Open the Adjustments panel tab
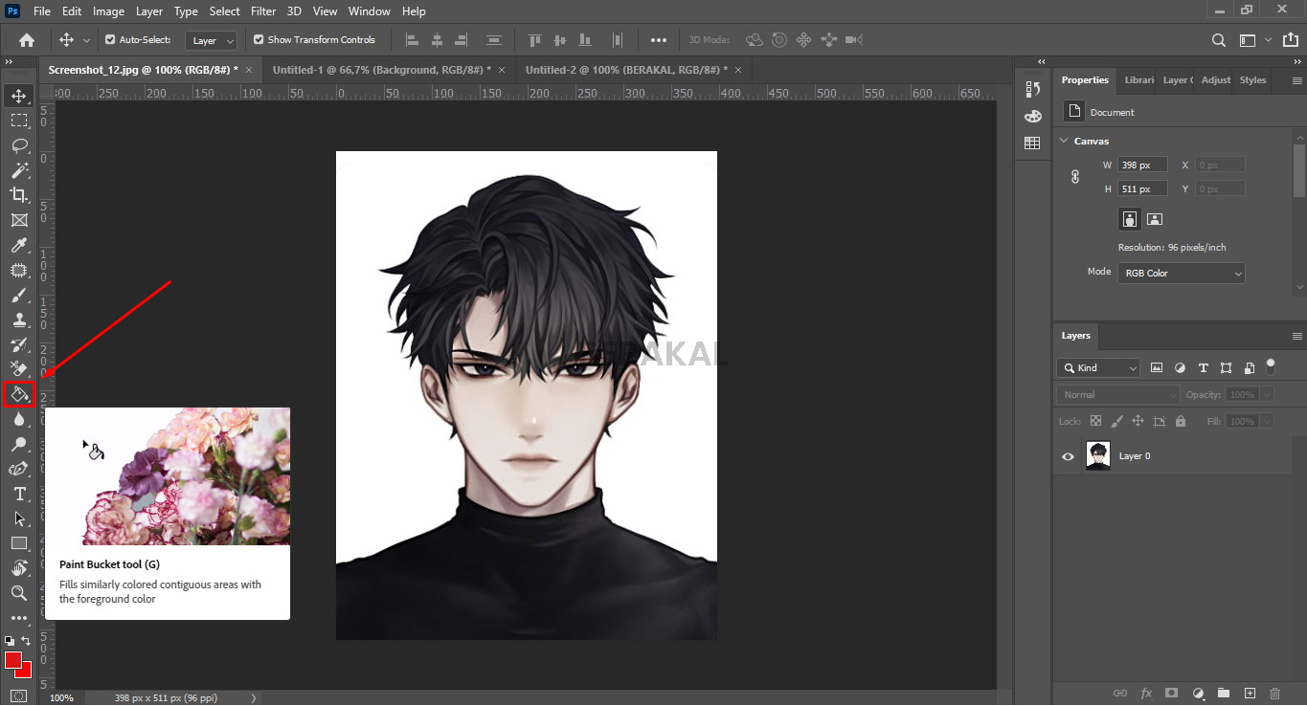Image resolution: width=1307 pixels, height=706 pixels. [x=1215, y=80]
